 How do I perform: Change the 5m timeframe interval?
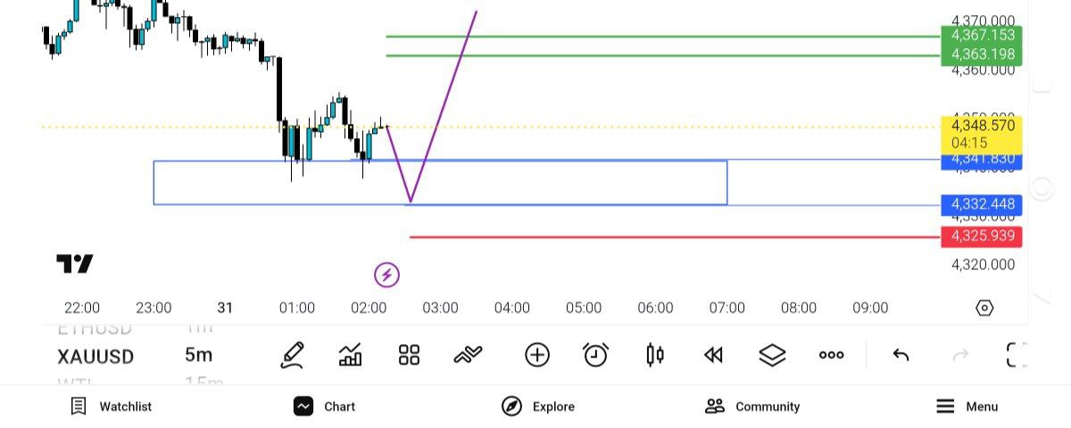198,355
